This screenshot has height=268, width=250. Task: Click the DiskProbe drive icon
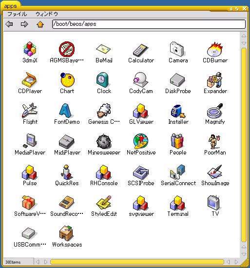pos(177,80)
